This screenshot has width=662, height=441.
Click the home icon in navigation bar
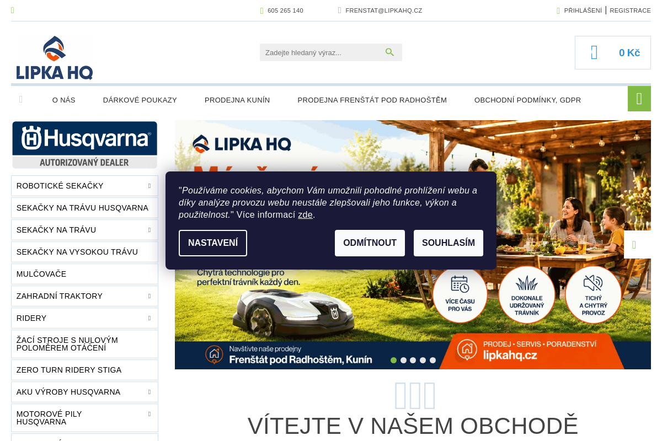tap(21, 100)
